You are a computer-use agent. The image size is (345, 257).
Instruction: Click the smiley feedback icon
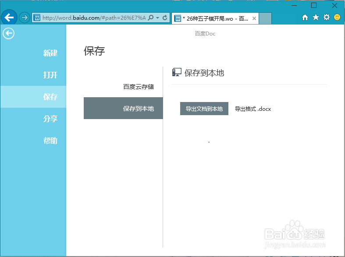[337, 17]
